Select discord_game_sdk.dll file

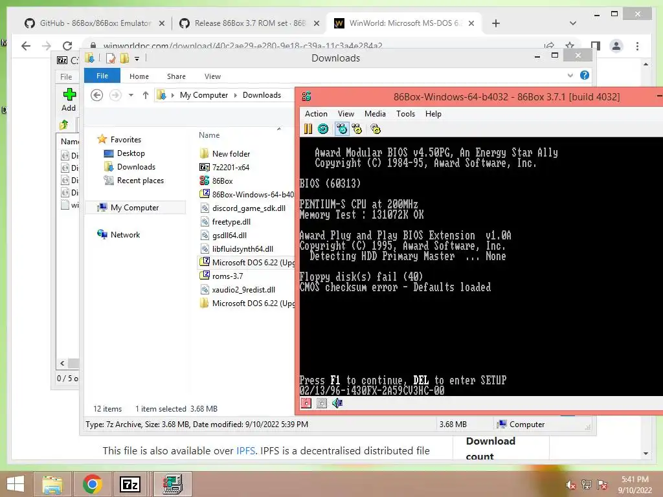point(248,208)
